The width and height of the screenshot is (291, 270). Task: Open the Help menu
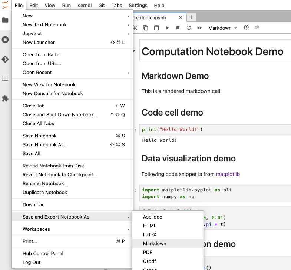pos(159,6)
